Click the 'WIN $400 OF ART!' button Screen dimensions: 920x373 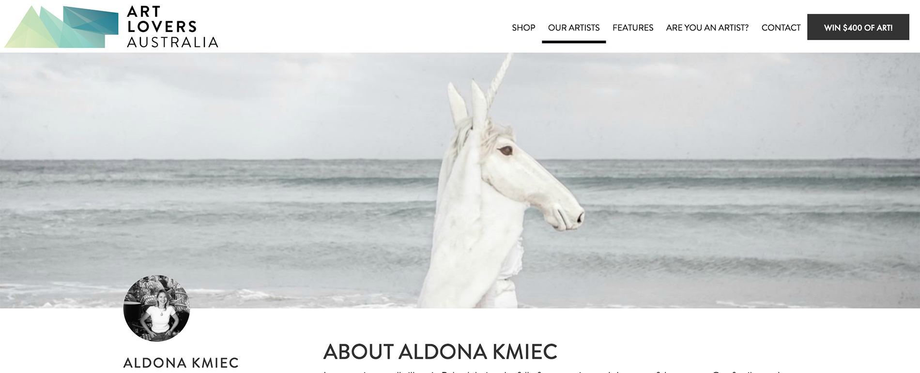858,27
